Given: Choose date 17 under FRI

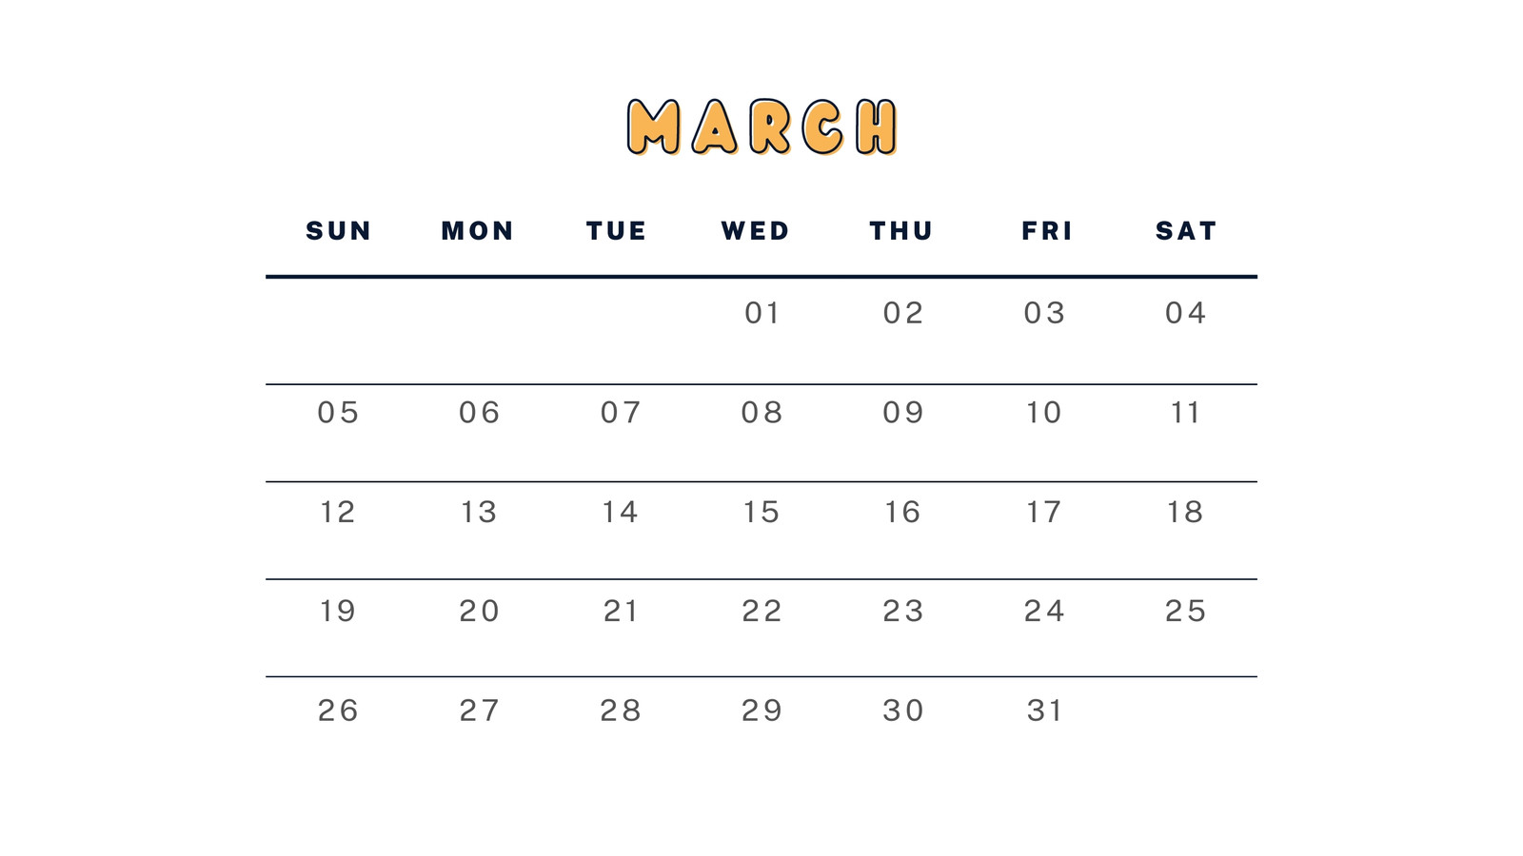Looking at the screenshot, I should [x=1044, y=513].
